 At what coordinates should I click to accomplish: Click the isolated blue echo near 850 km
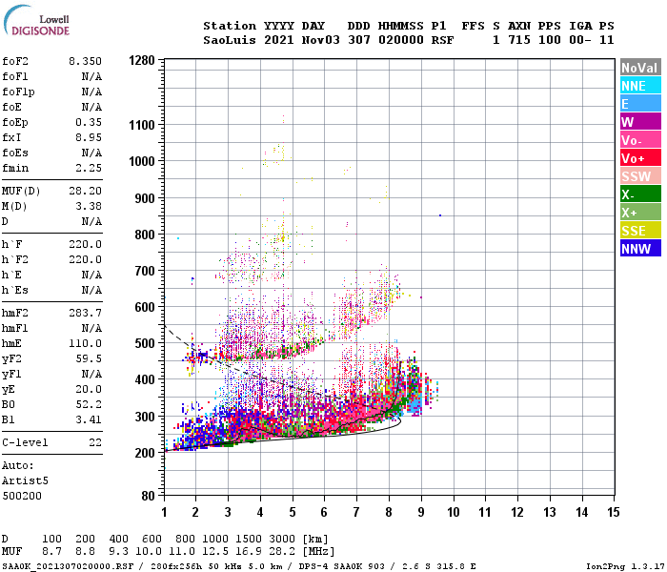click(440, 215)
